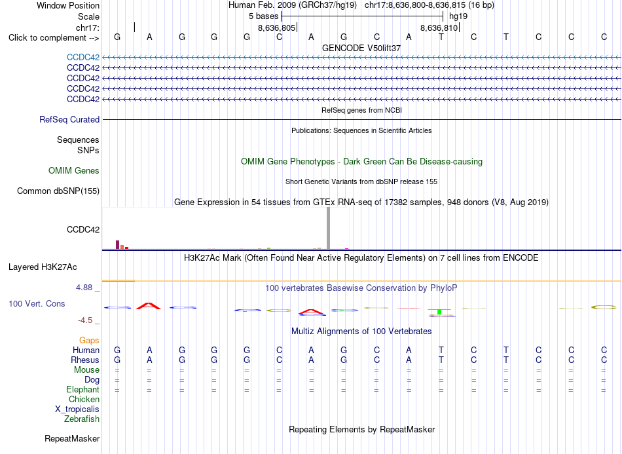
Task: Click the Zebrafish alignment row label
Action: [x=82, y=419]
